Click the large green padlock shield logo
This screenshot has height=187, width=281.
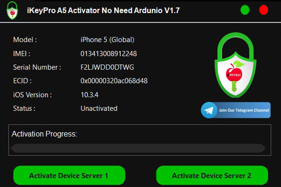(x=236, y=65)
